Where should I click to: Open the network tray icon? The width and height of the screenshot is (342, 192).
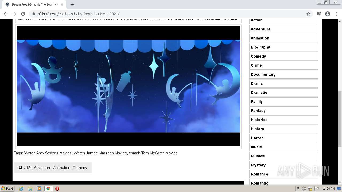click(310, 189)
